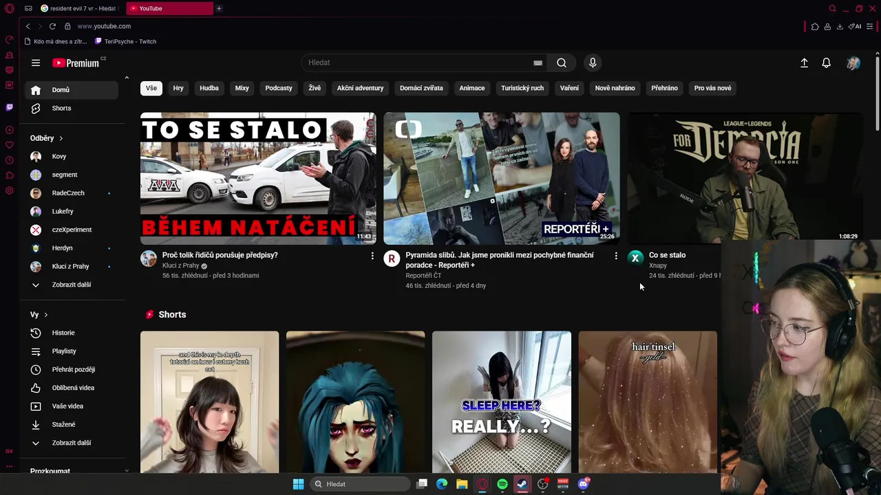Open Shorts in sidebar
This screenshot has width=881, height=495.
(x=72, y=108)
